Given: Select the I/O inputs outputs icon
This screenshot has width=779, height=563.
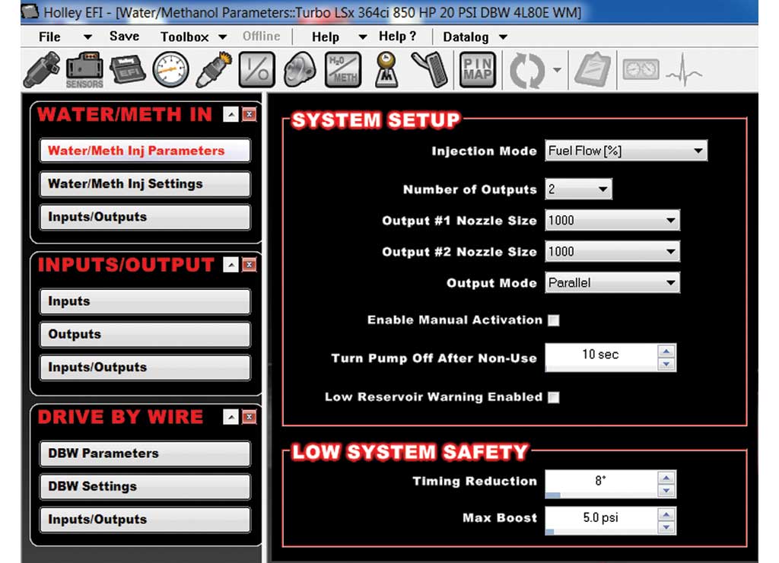Looking at the screenshot, I should coord(256,70).
